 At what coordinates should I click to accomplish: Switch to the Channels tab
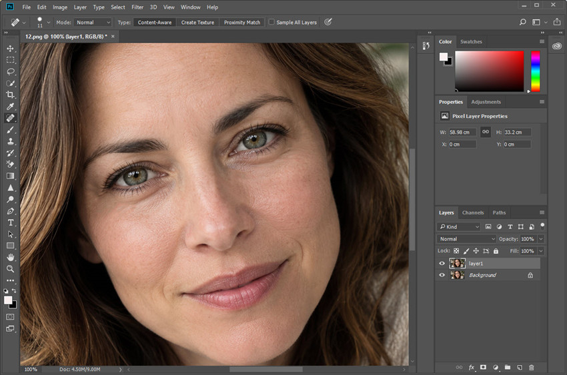[x=473, y=212]
